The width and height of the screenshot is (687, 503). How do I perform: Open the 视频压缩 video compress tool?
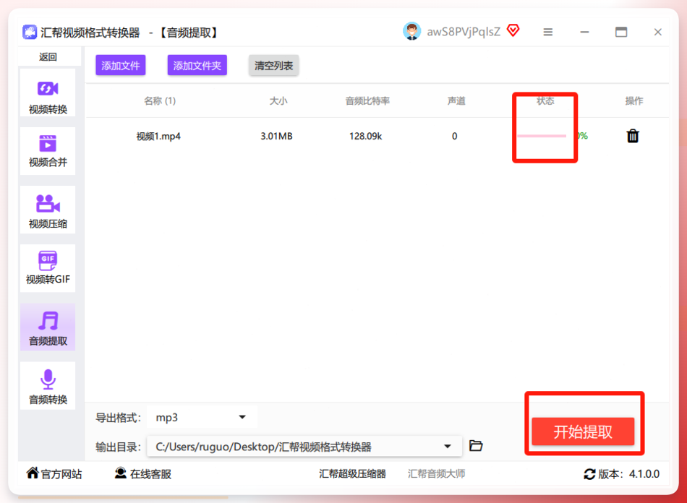pos(48,211)
